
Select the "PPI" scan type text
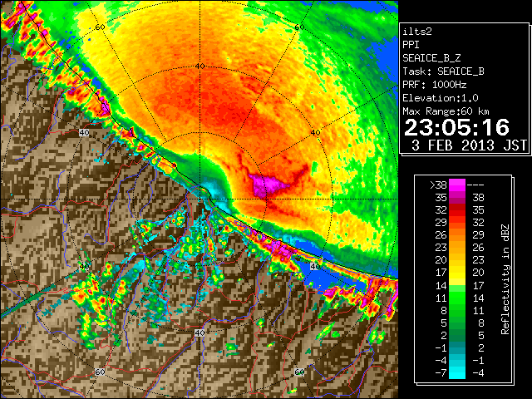click(x=411, y=45)
